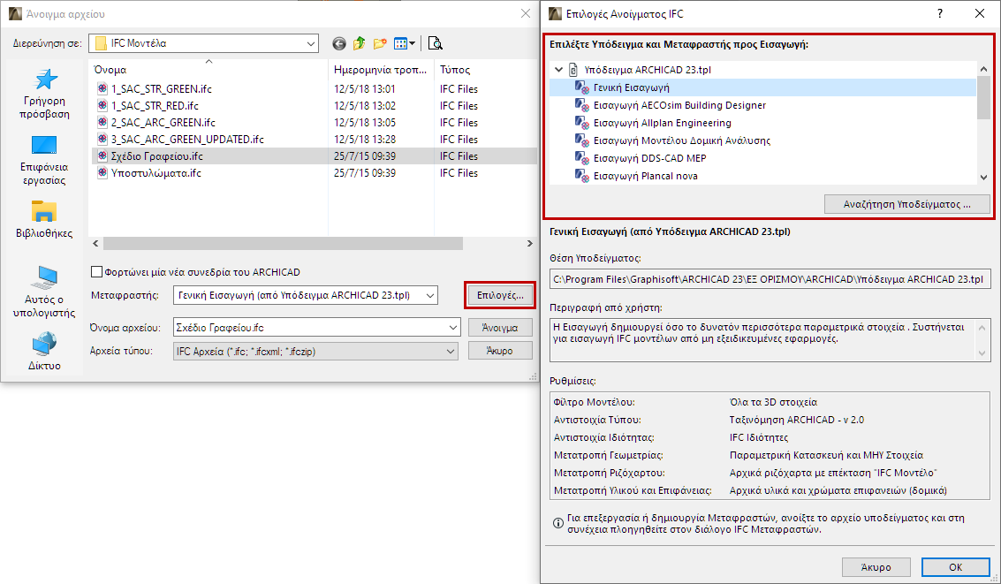Click the DDS-CAD MEP translator icon

pos(582,157)
